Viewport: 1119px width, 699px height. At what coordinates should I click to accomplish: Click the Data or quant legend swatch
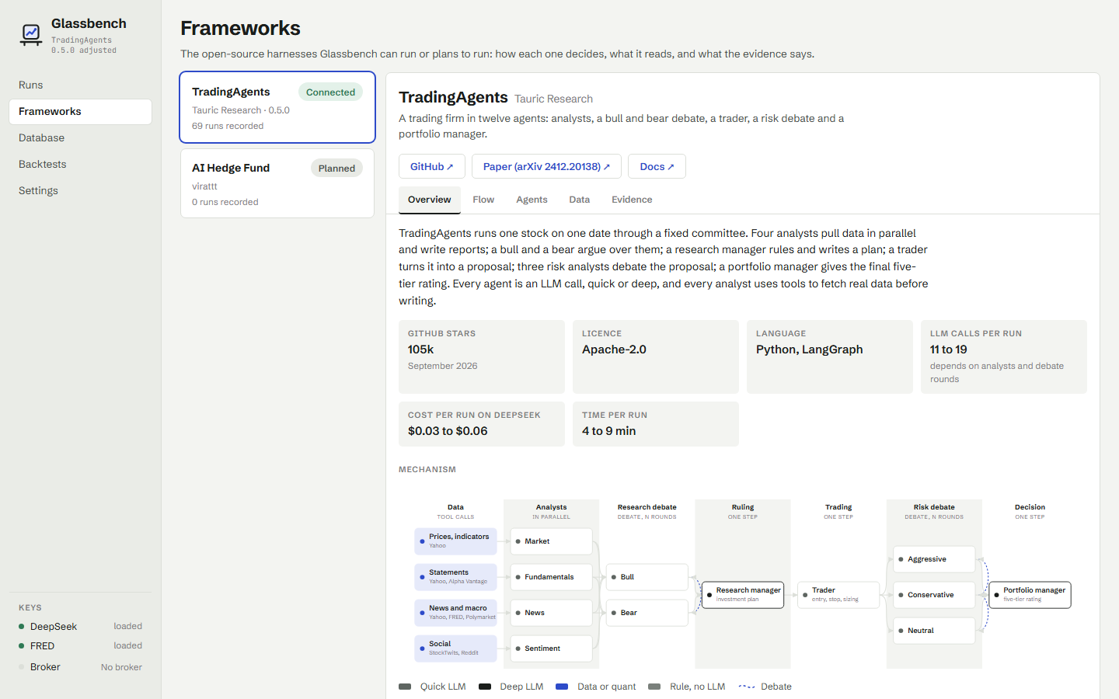[562, 687]
